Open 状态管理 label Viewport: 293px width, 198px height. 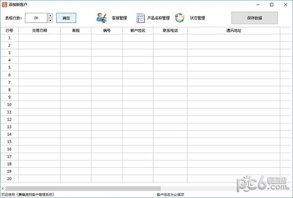[197, 18]
